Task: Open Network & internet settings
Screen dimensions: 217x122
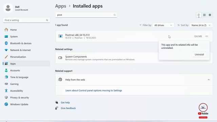Action: [x=26, y=50]
